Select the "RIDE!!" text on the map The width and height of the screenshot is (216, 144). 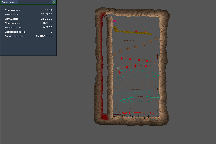[x=139, y=96]
